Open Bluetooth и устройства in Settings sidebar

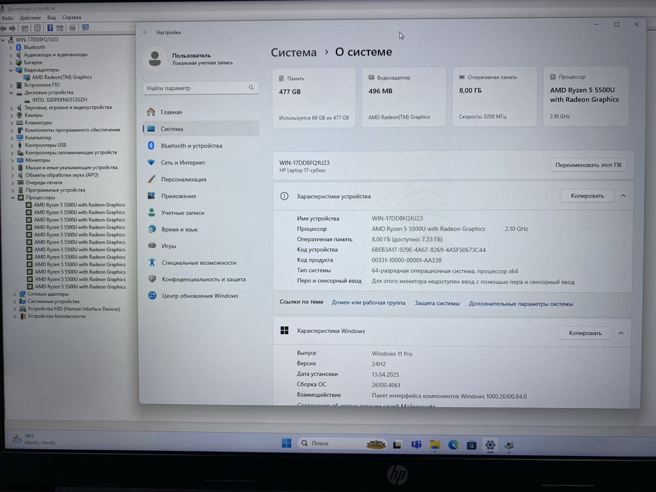(x=200, y=146)
